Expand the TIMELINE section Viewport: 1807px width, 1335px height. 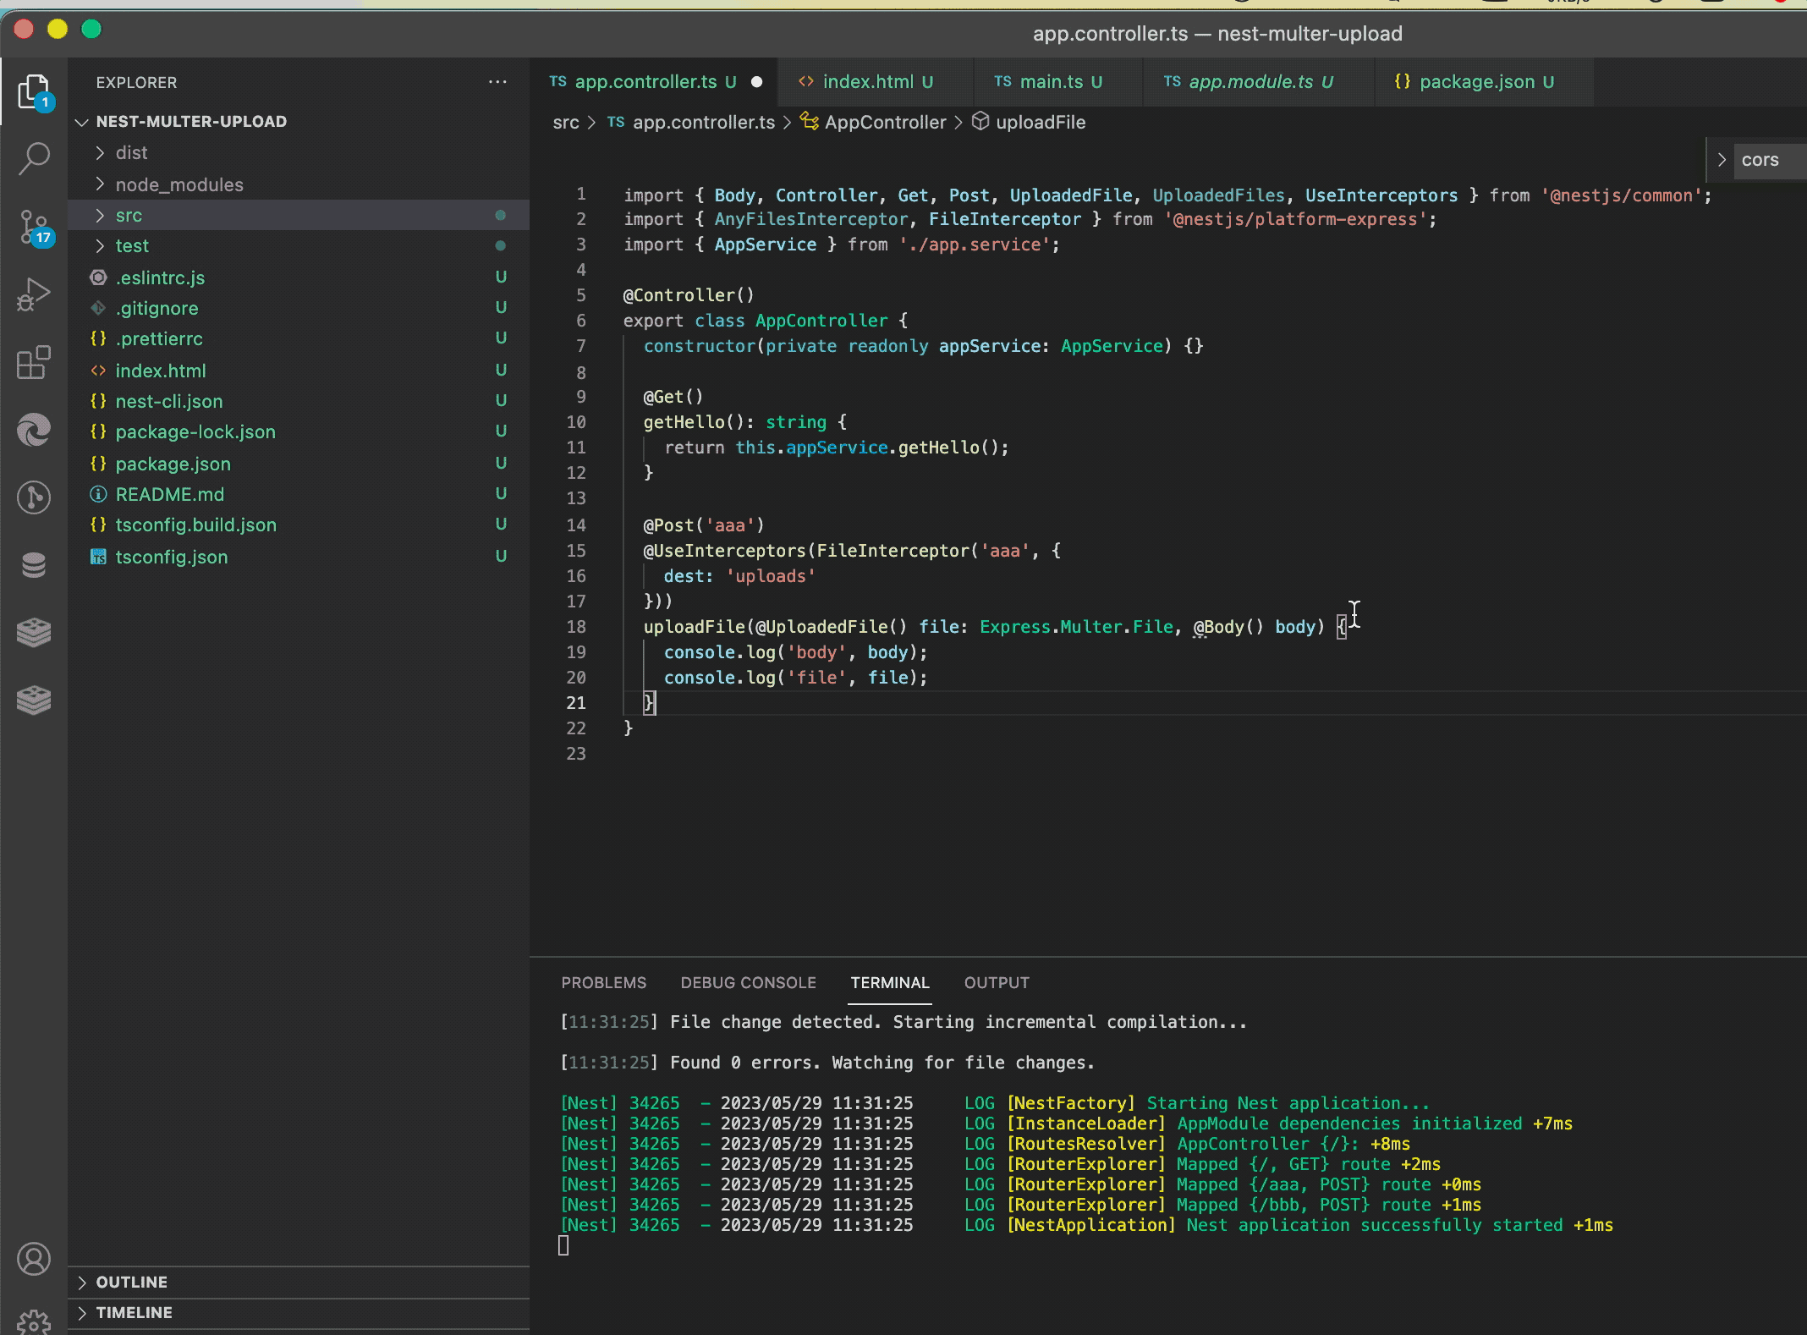[x=134, y=1312]
